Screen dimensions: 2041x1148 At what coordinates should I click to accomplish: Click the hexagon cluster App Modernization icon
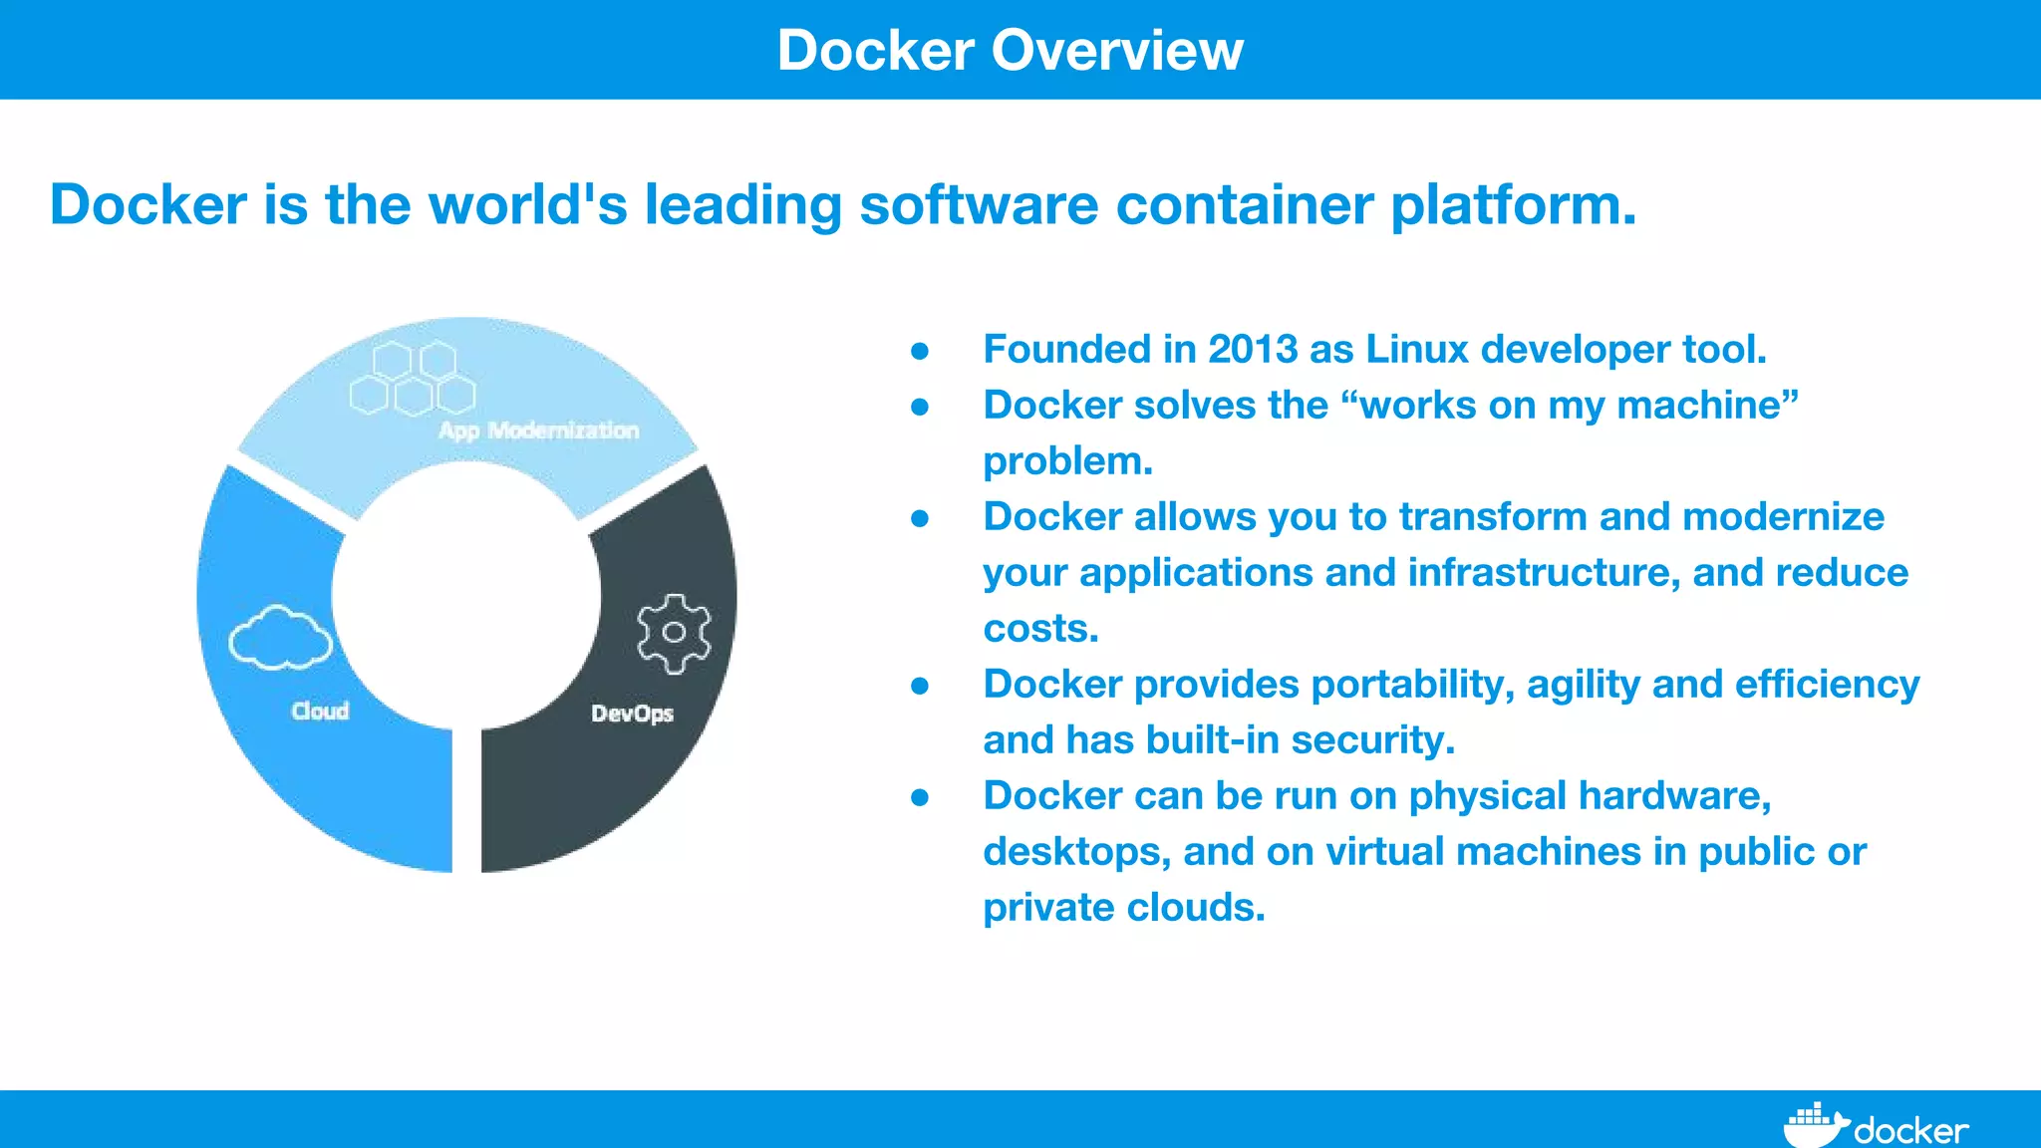click(412, 379)
